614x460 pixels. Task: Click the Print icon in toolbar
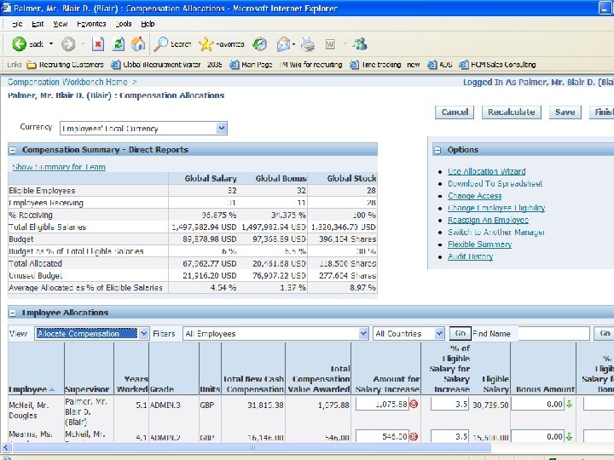[308, 43]
